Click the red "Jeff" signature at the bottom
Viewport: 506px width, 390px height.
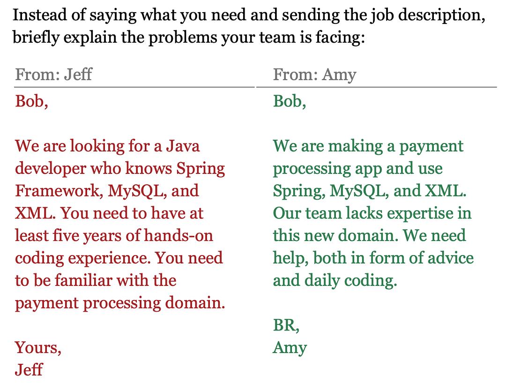tap(29, 370)
